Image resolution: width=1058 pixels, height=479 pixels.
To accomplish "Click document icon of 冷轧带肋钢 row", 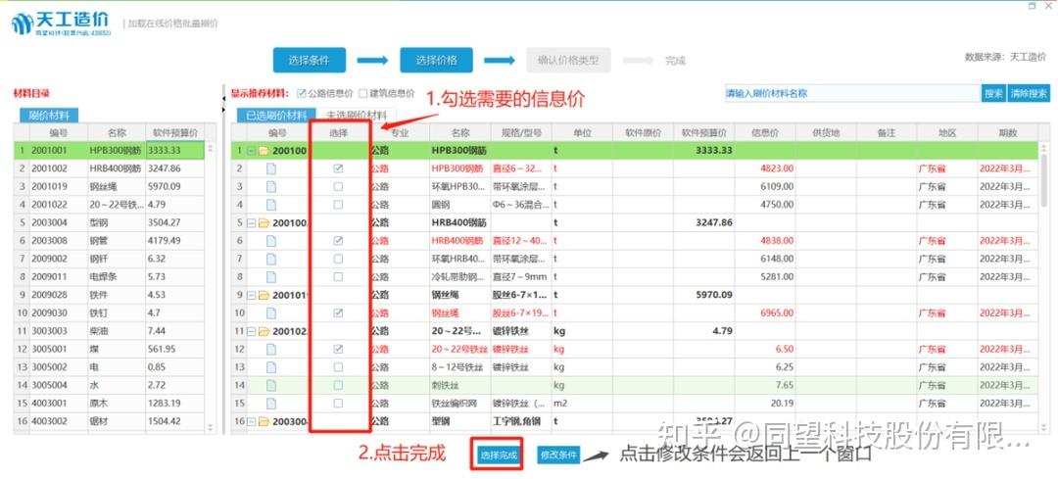I will pos(271,276).
